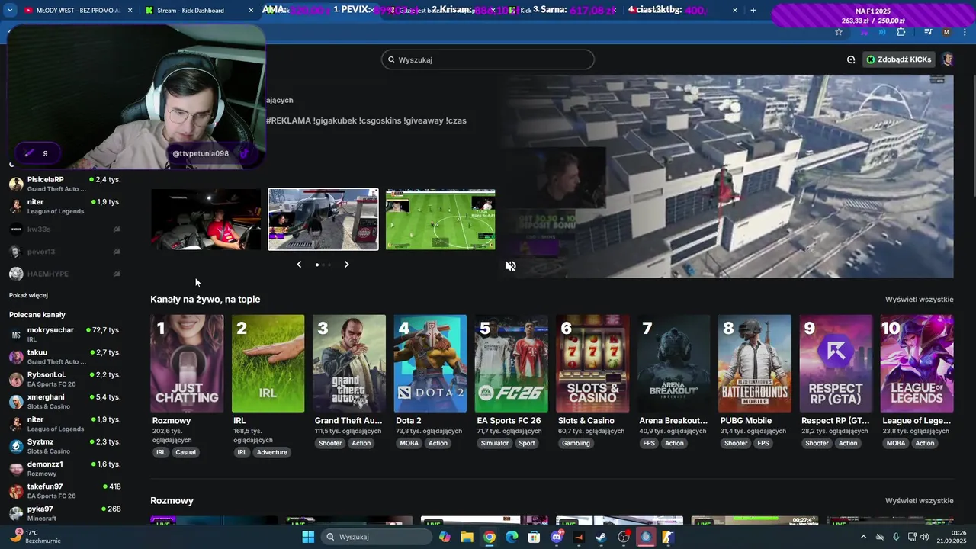Screen dimensions: 976x549
Task: Open the League of Legends category card
Action: click(x=917, y=364)
